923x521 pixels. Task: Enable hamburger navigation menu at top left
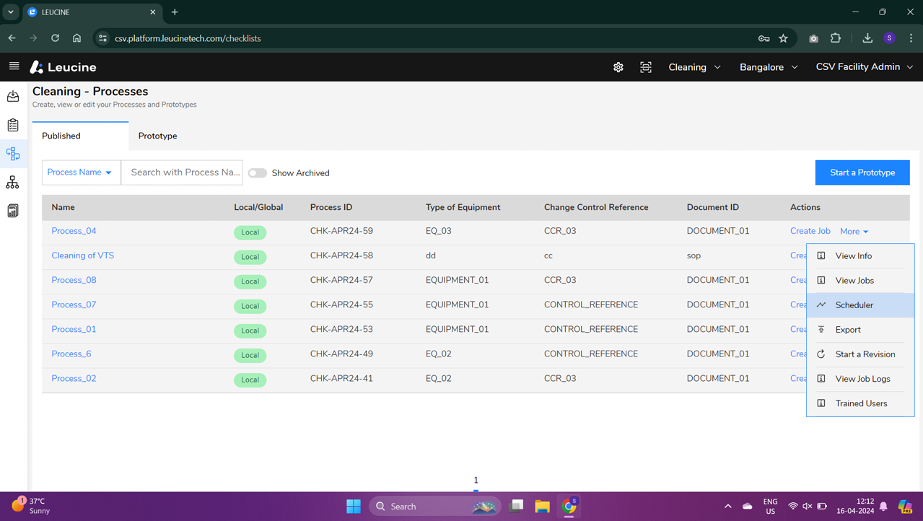(x=13, y=66)
